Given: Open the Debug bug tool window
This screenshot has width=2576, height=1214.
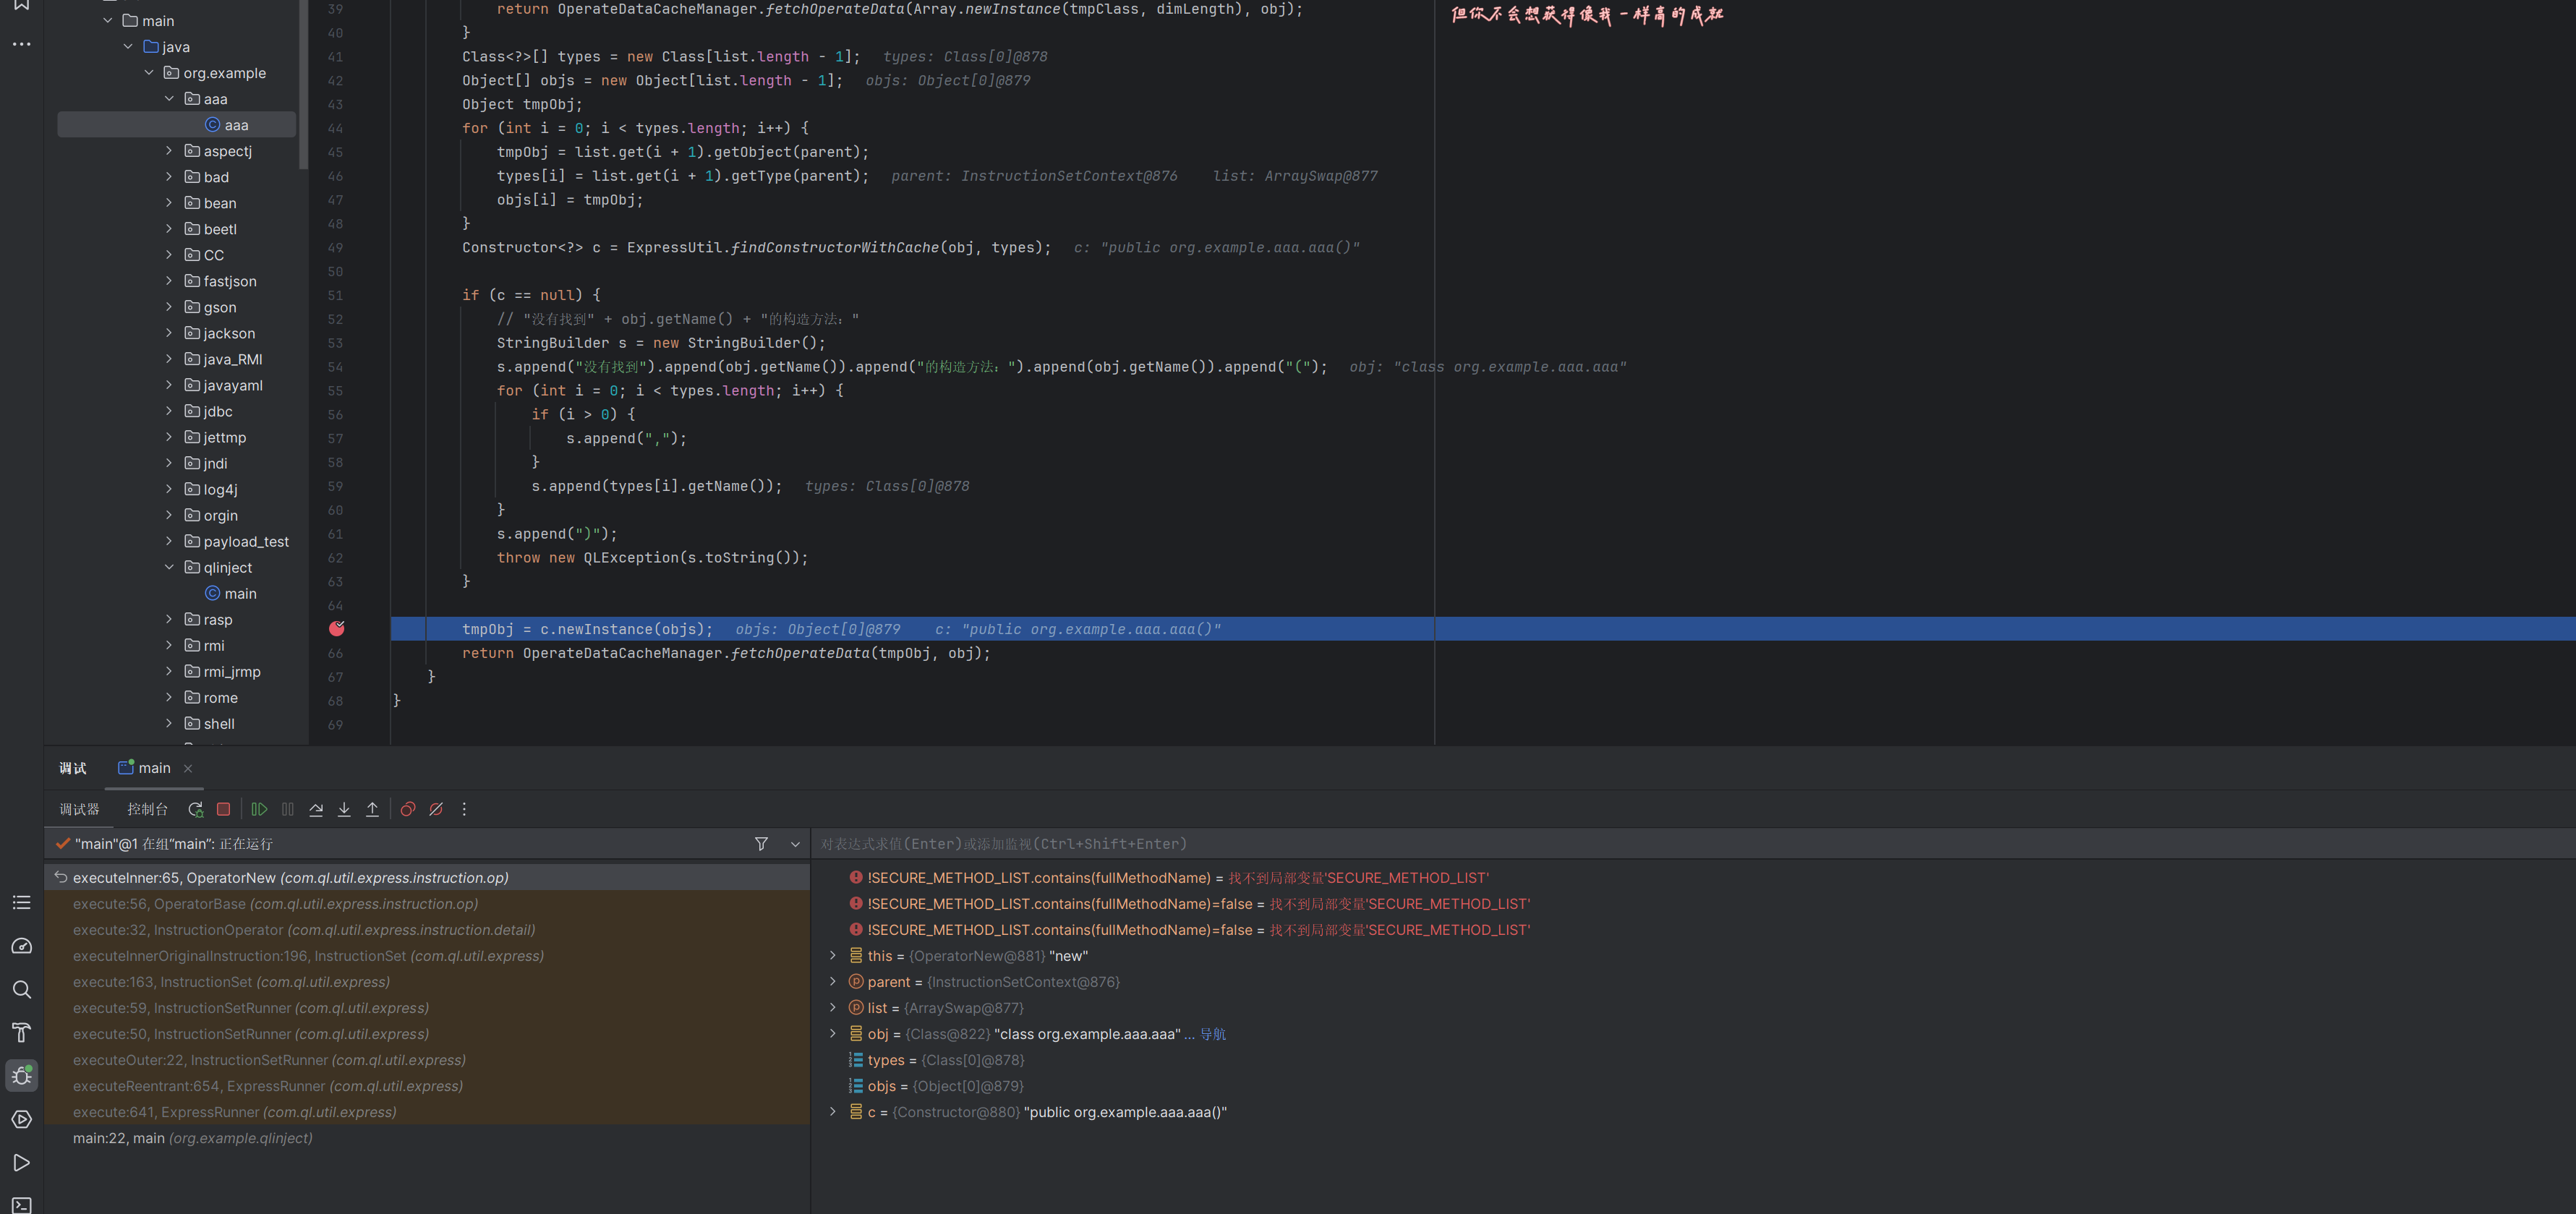Looking at the screenshot, I should click(21, 1075).
